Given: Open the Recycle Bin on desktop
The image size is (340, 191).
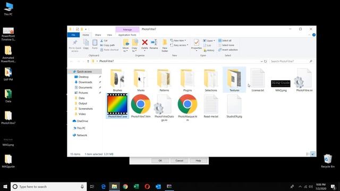Looking at the screenshot, I should tap(328, 161).
